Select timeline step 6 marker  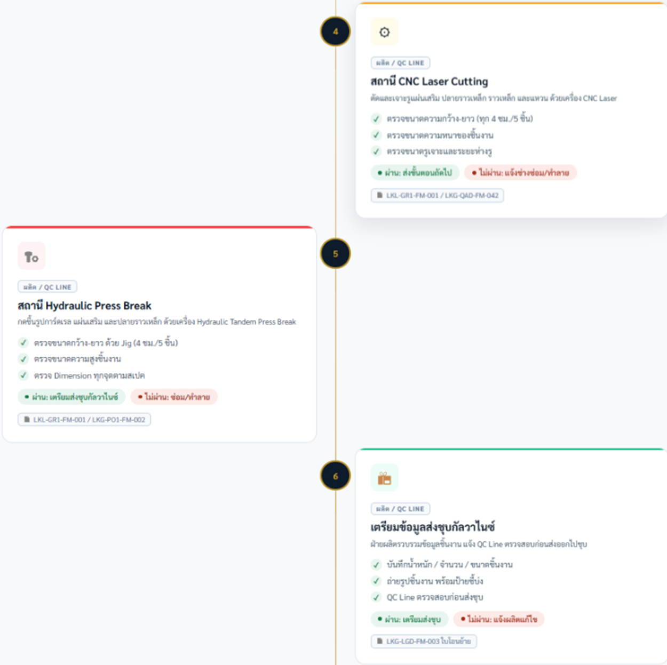(335, 476)
